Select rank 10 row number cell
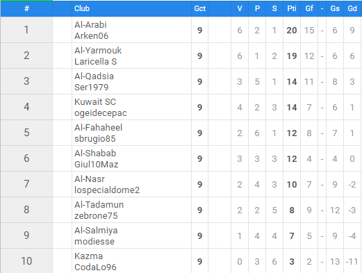362x273 pixels. click(x=26, y=260)
